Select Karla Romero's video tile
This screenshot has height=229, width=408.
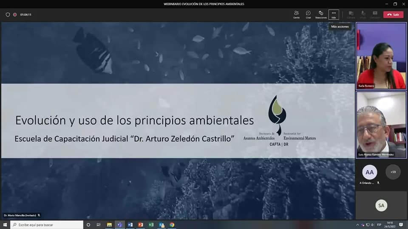381,56
